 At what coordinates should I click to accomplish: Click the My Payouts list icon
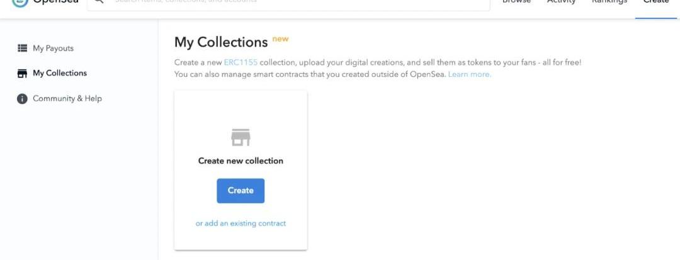pyautogui.click(x=22, y=48)
